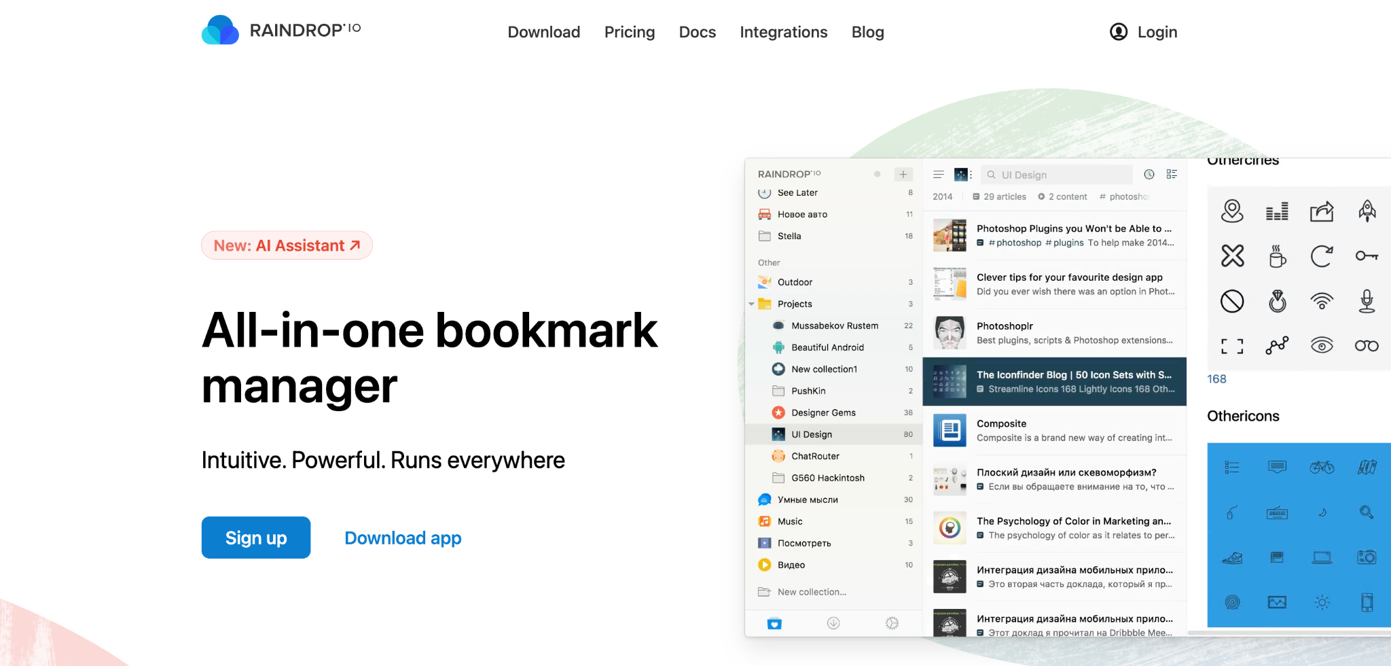The height and width of the screenshot is (666, 1391).
Task: Click the Login link
Action: tap(1144, 32)
